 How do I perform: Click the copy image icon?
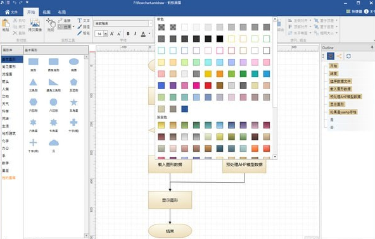click(x=35, y=25)
